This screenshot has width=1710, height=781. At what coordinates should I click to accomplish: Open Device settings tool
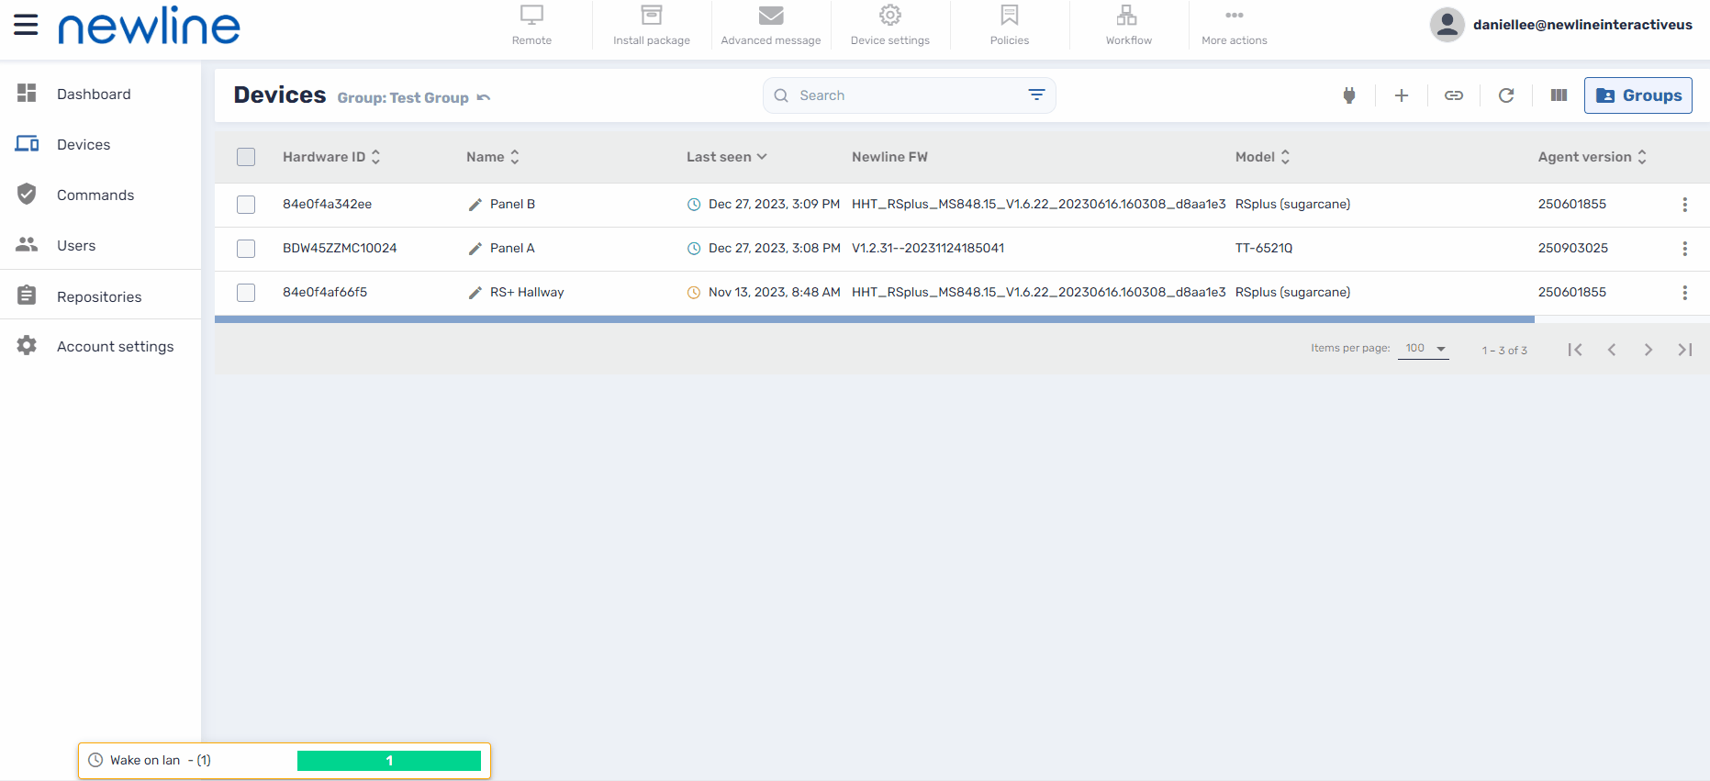(x=890, y=26)
